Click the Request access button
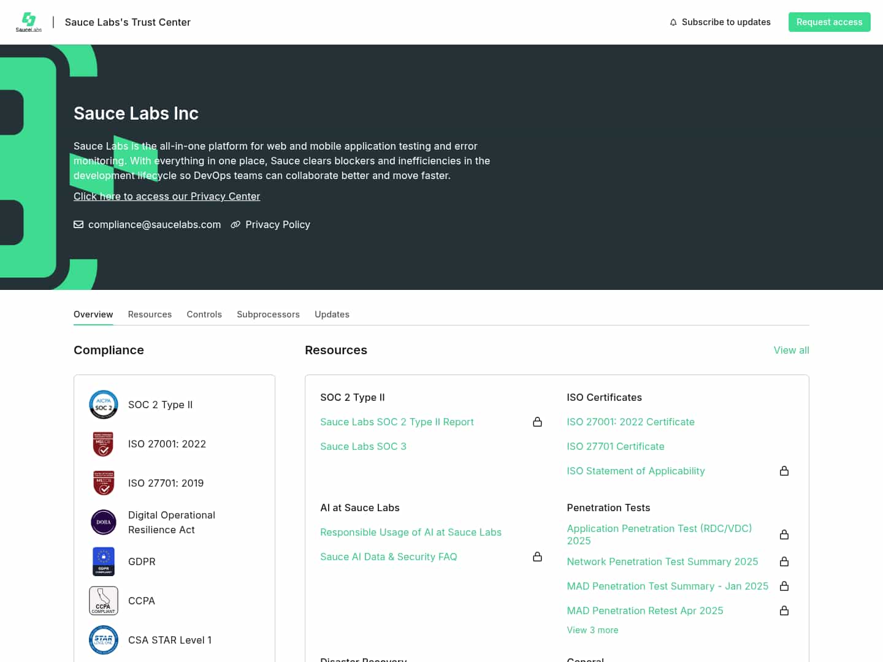The image size is (883, 662). tap(829, 21)
